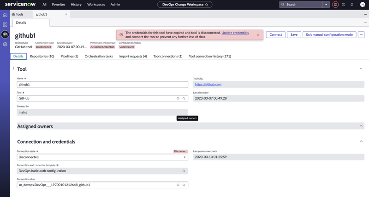Image resolution: width=369 pixels, height=197 pixels.
Task: Open the tab bar overflow ellipsis
Action: pyautogui.click(x=365, y=15)
